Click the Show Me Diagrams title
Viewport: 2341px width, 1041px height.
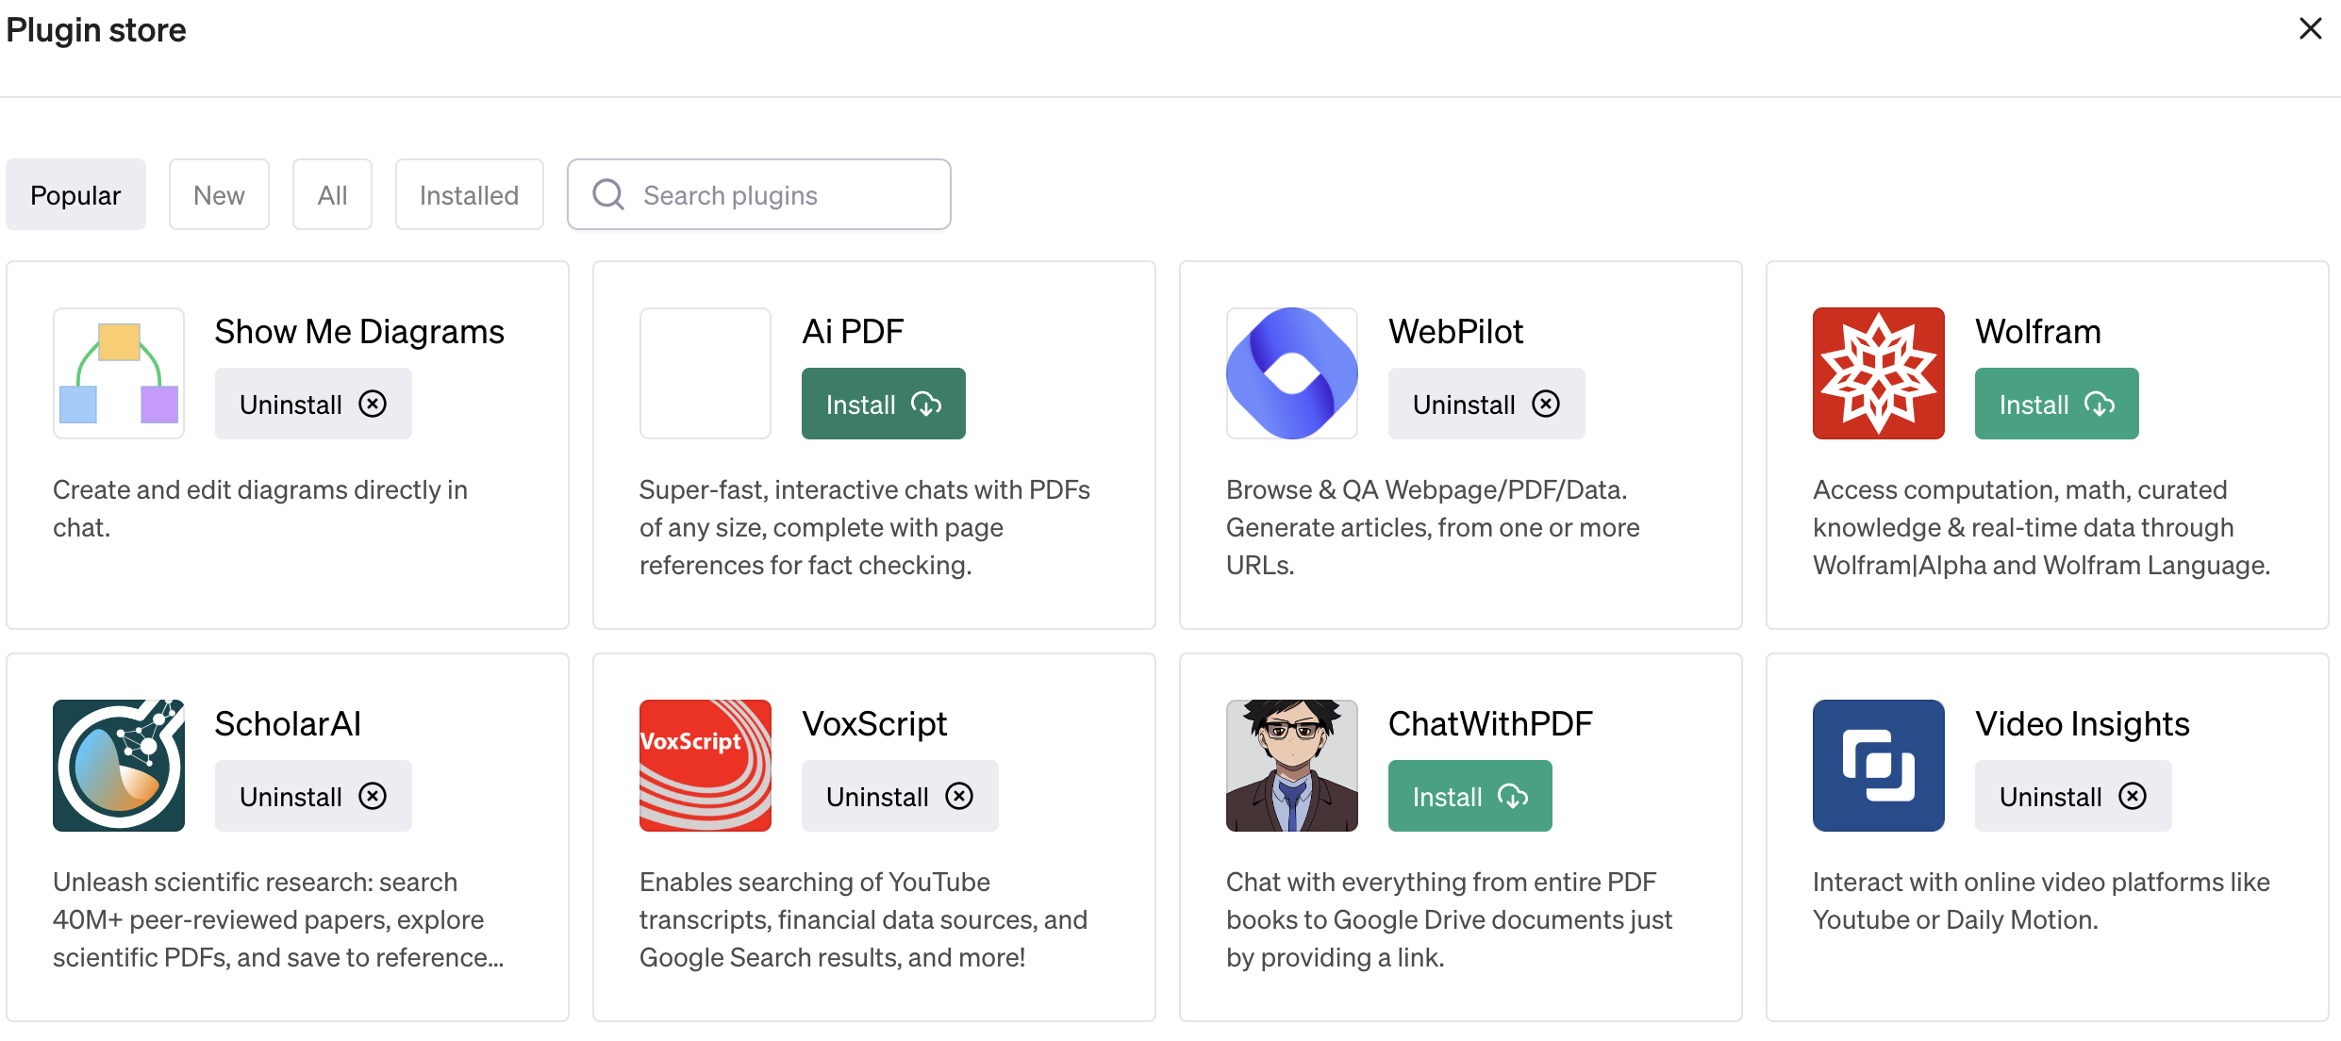click(x=359, y=332)
